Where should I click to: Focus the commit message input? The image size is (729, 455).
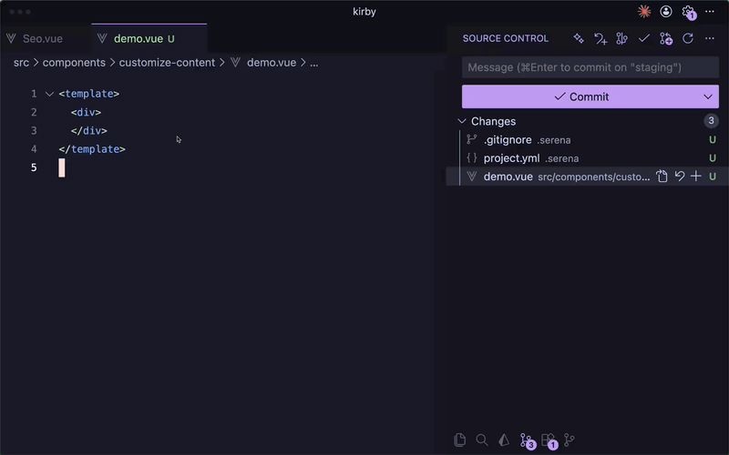coord(590,67)
